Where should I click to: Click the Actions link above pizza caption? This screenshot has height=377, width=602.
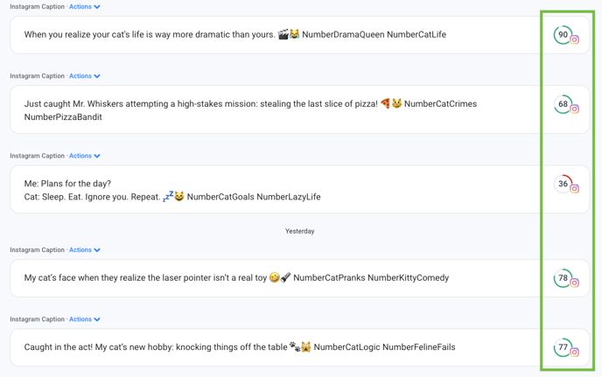pos(80,76)
